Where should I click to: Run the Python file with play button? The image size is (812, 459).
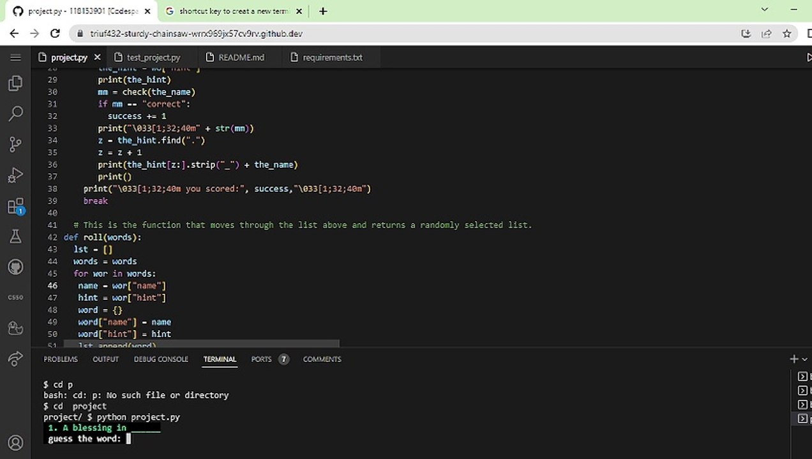pos(809,57)
